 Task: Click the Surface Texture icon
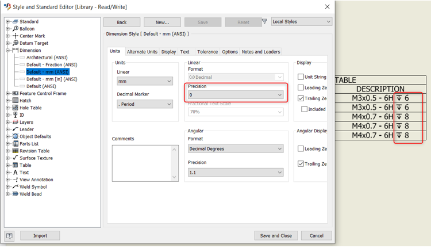coord(16,158)
